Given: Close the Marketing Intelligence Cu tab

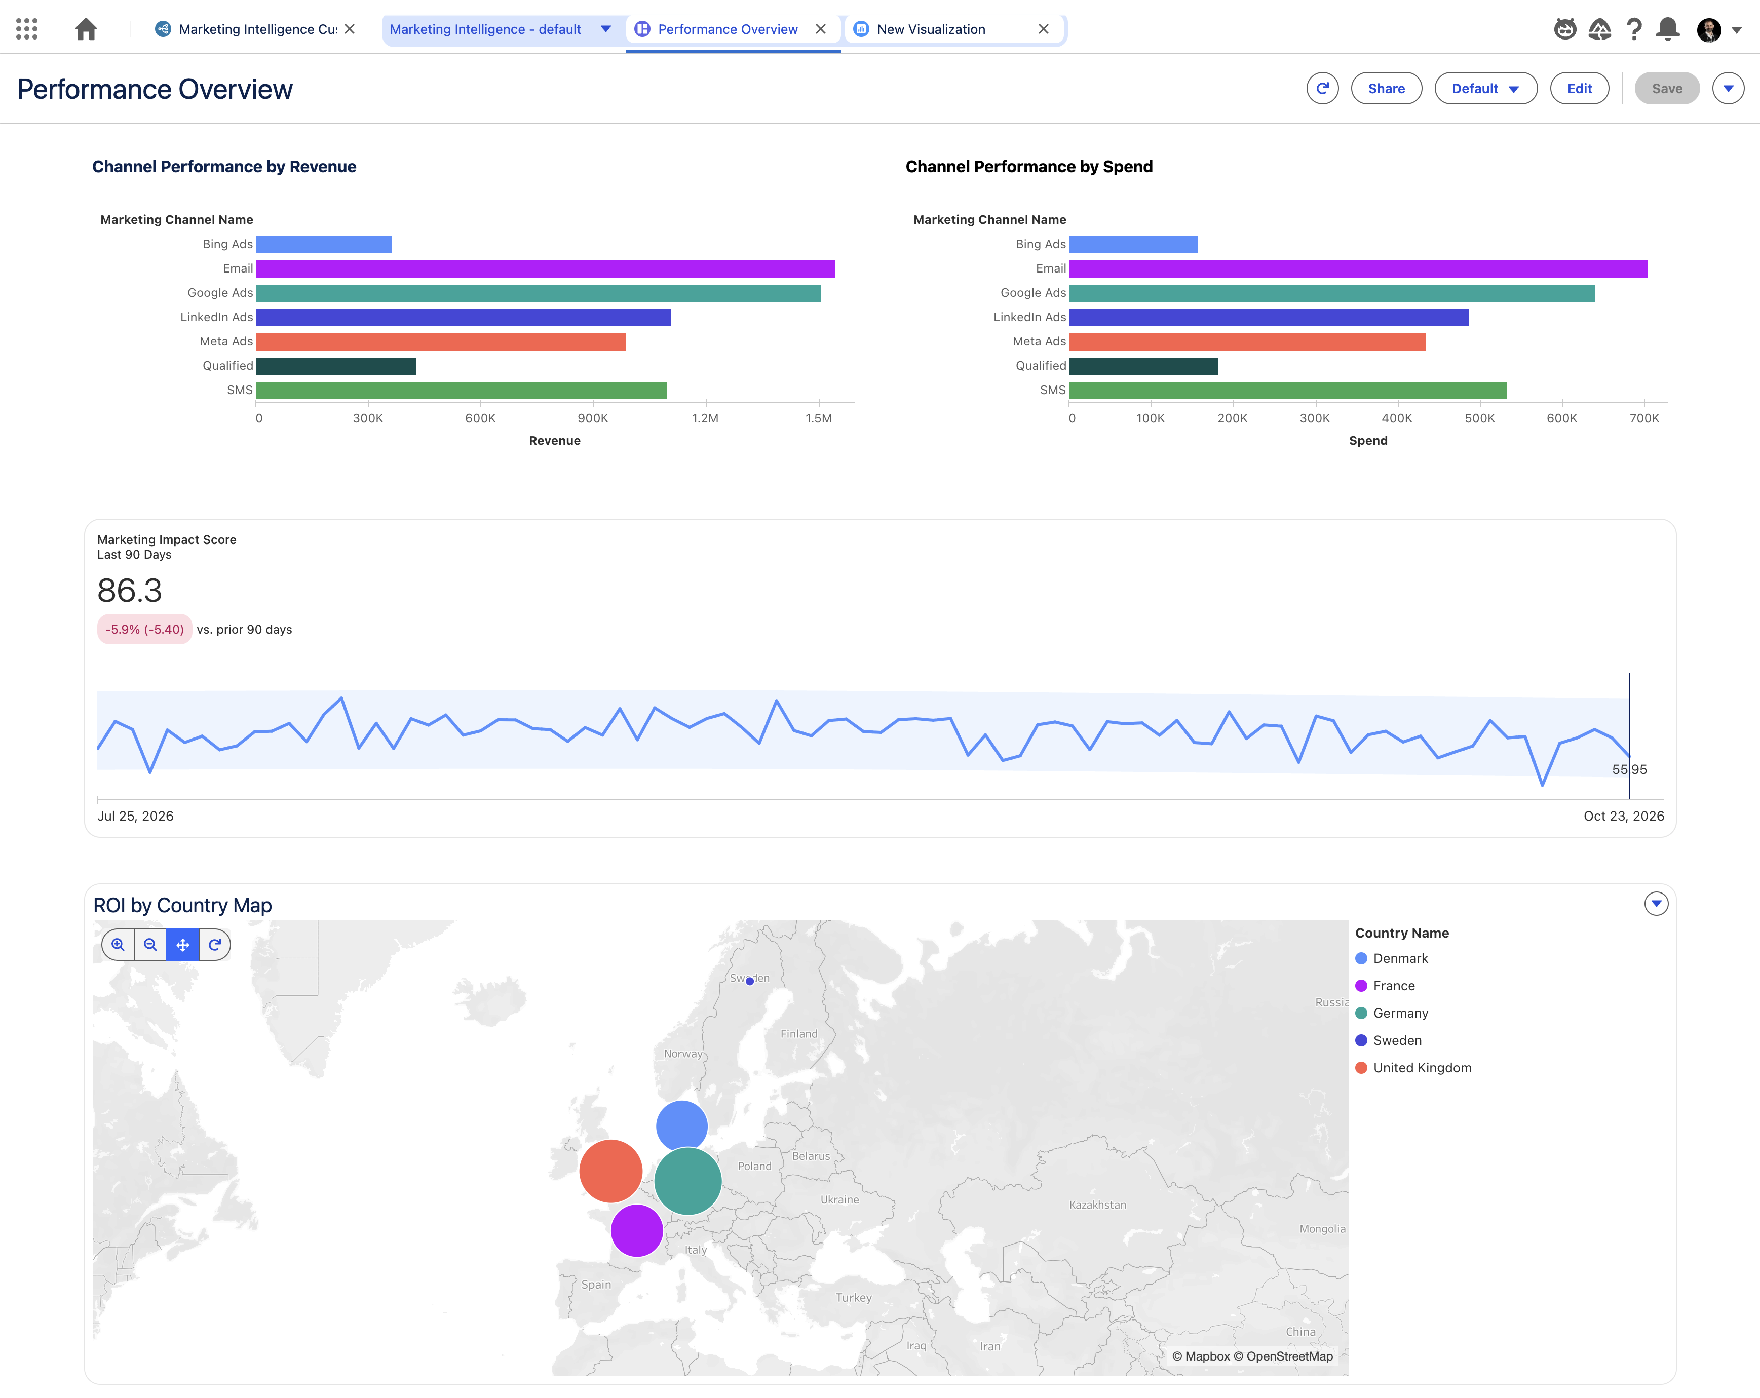Looking at the screenshot, I should (350, 29).
